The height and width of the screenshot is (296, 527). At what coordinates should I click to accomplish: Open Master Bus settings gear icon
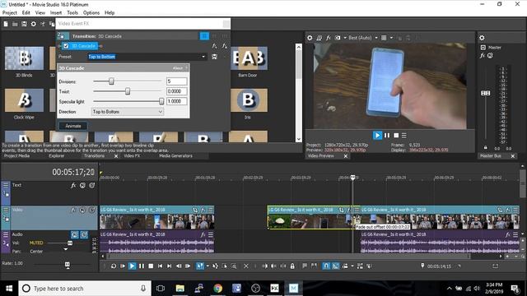coord(482,38)
